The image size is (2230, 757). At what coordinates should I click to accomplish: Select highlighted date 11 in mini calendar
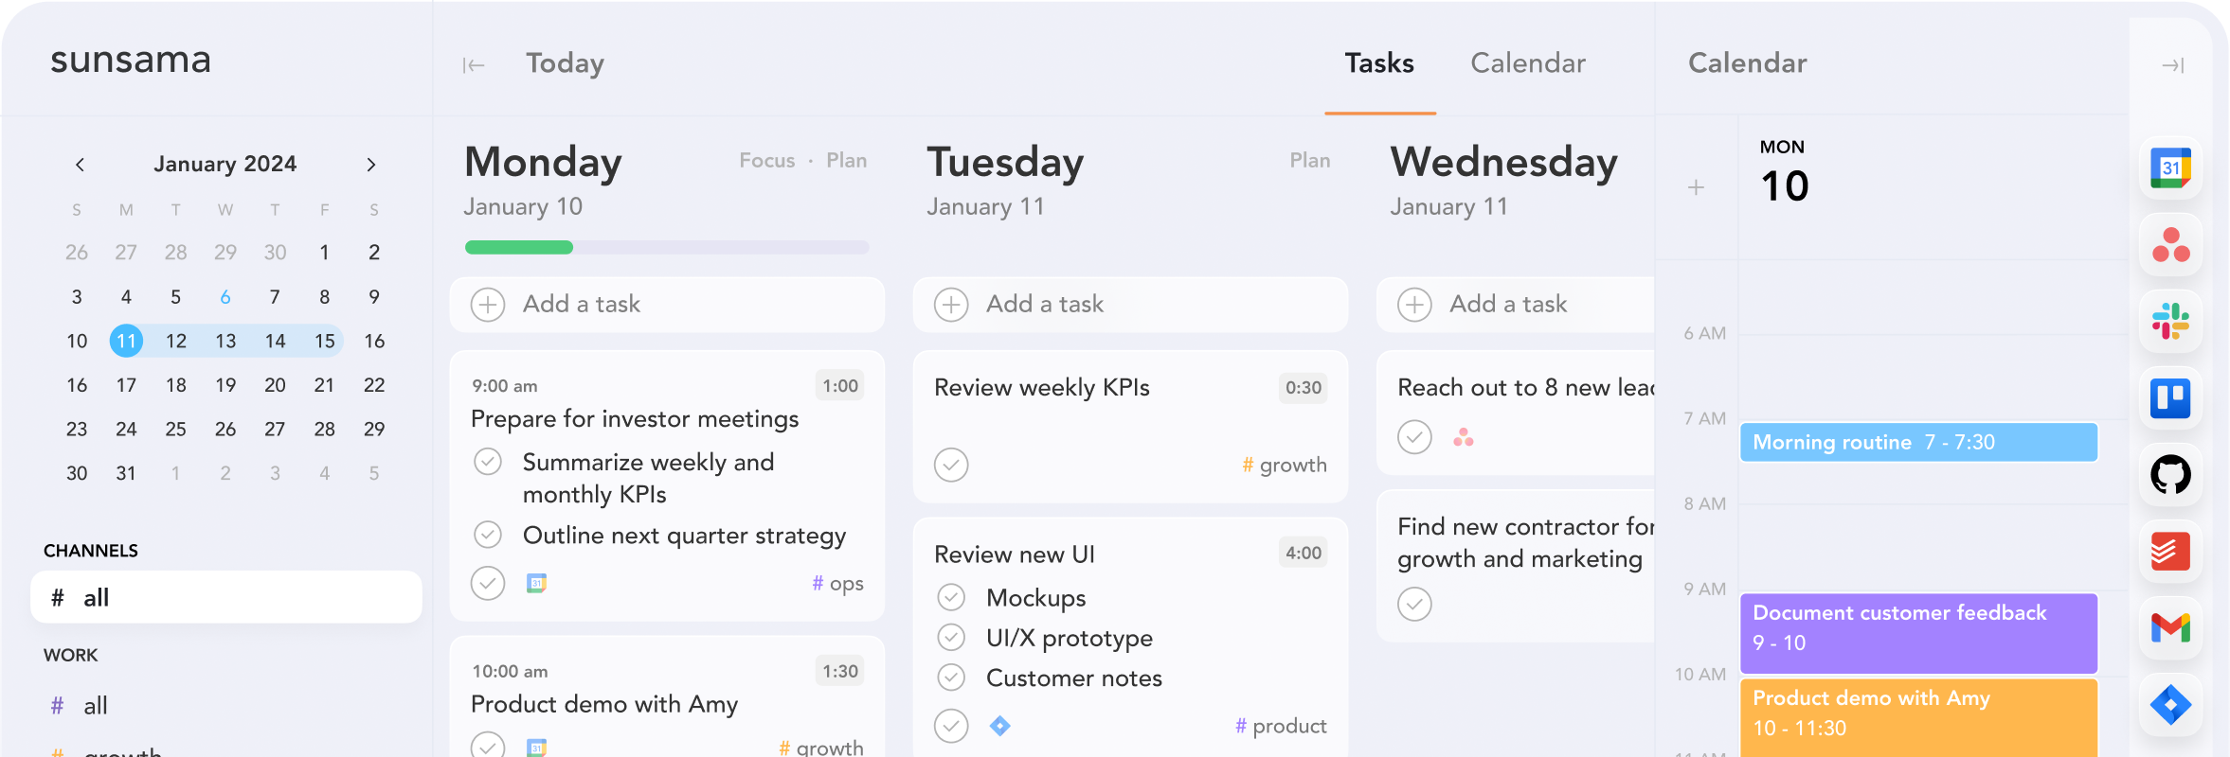126,341
